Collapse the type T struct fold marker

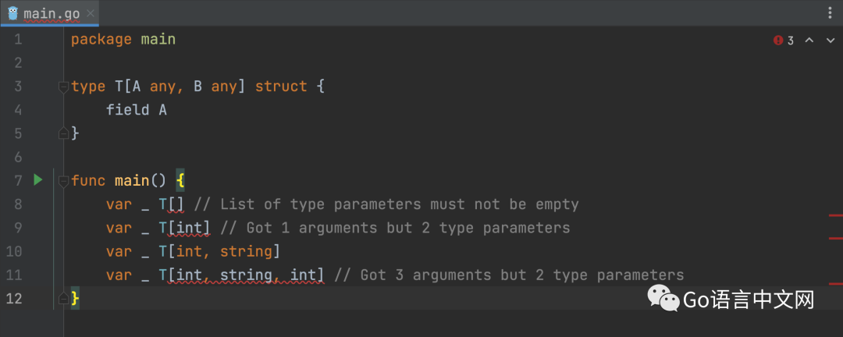[64, 87]
